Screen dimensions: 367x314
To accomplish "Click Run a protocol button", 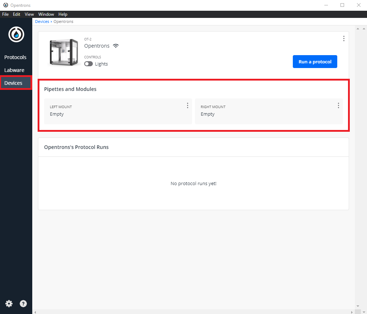I will point(315,62).
